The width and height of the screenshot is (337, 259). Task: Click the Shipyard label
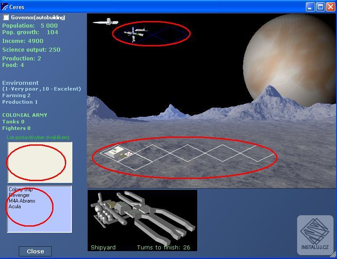[x=103, y=248]
